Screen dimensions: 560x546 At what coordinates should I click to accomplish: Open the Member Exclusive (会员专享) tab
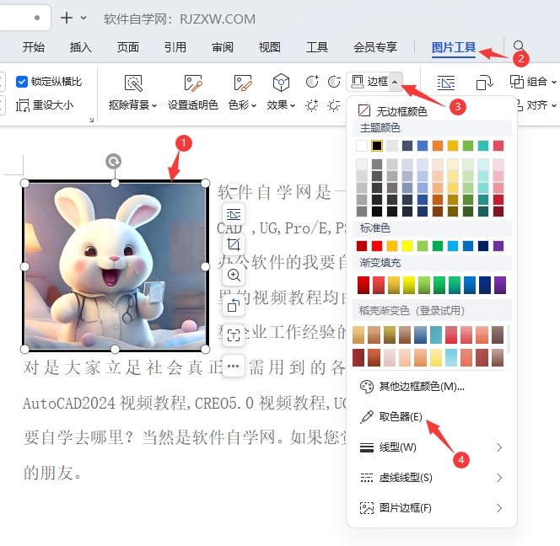pos(375,47)
